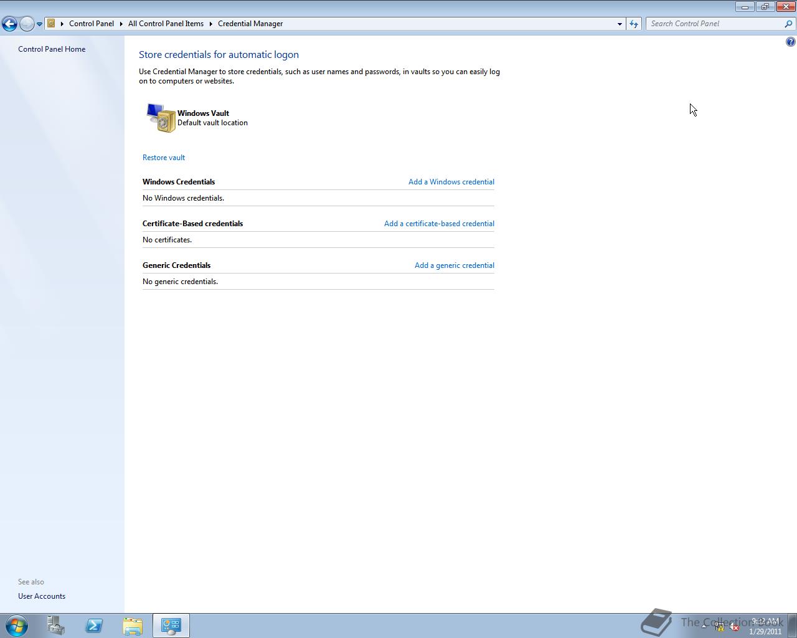Click the muted volume tray icon
Viewport: 797px width, 638px height.
click(x=735, y=627)
